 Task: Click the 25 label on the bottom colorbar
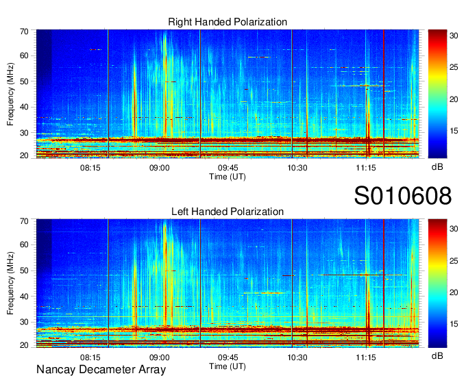[454, 261]
